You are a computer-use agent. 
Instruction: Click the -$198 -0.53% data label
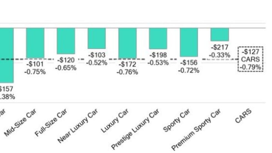coord(158,59)
